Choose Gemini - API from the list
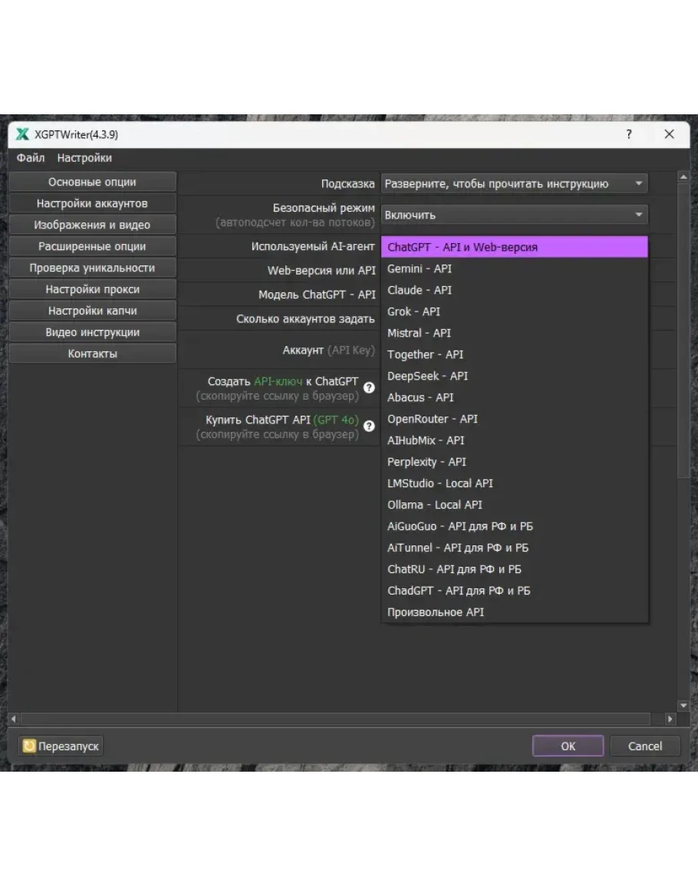 (515, 268)
